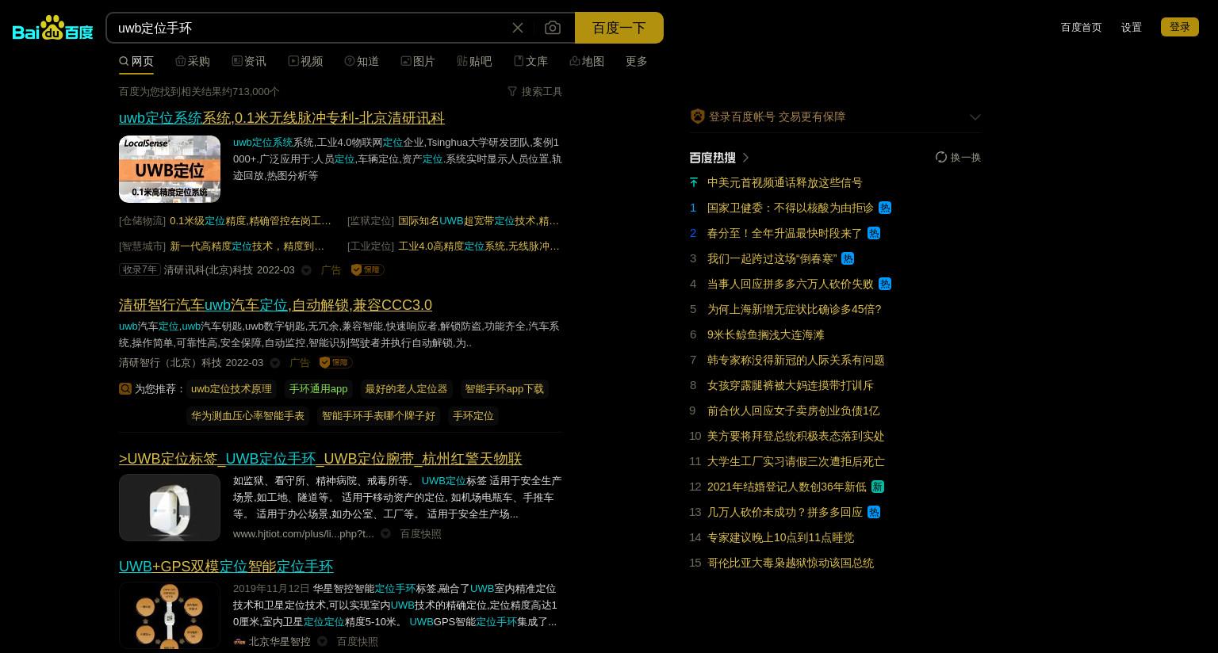Viewport: 1218px width, 653px height.
Task: Switch to the 图片 tab
Action: (418, 61)
